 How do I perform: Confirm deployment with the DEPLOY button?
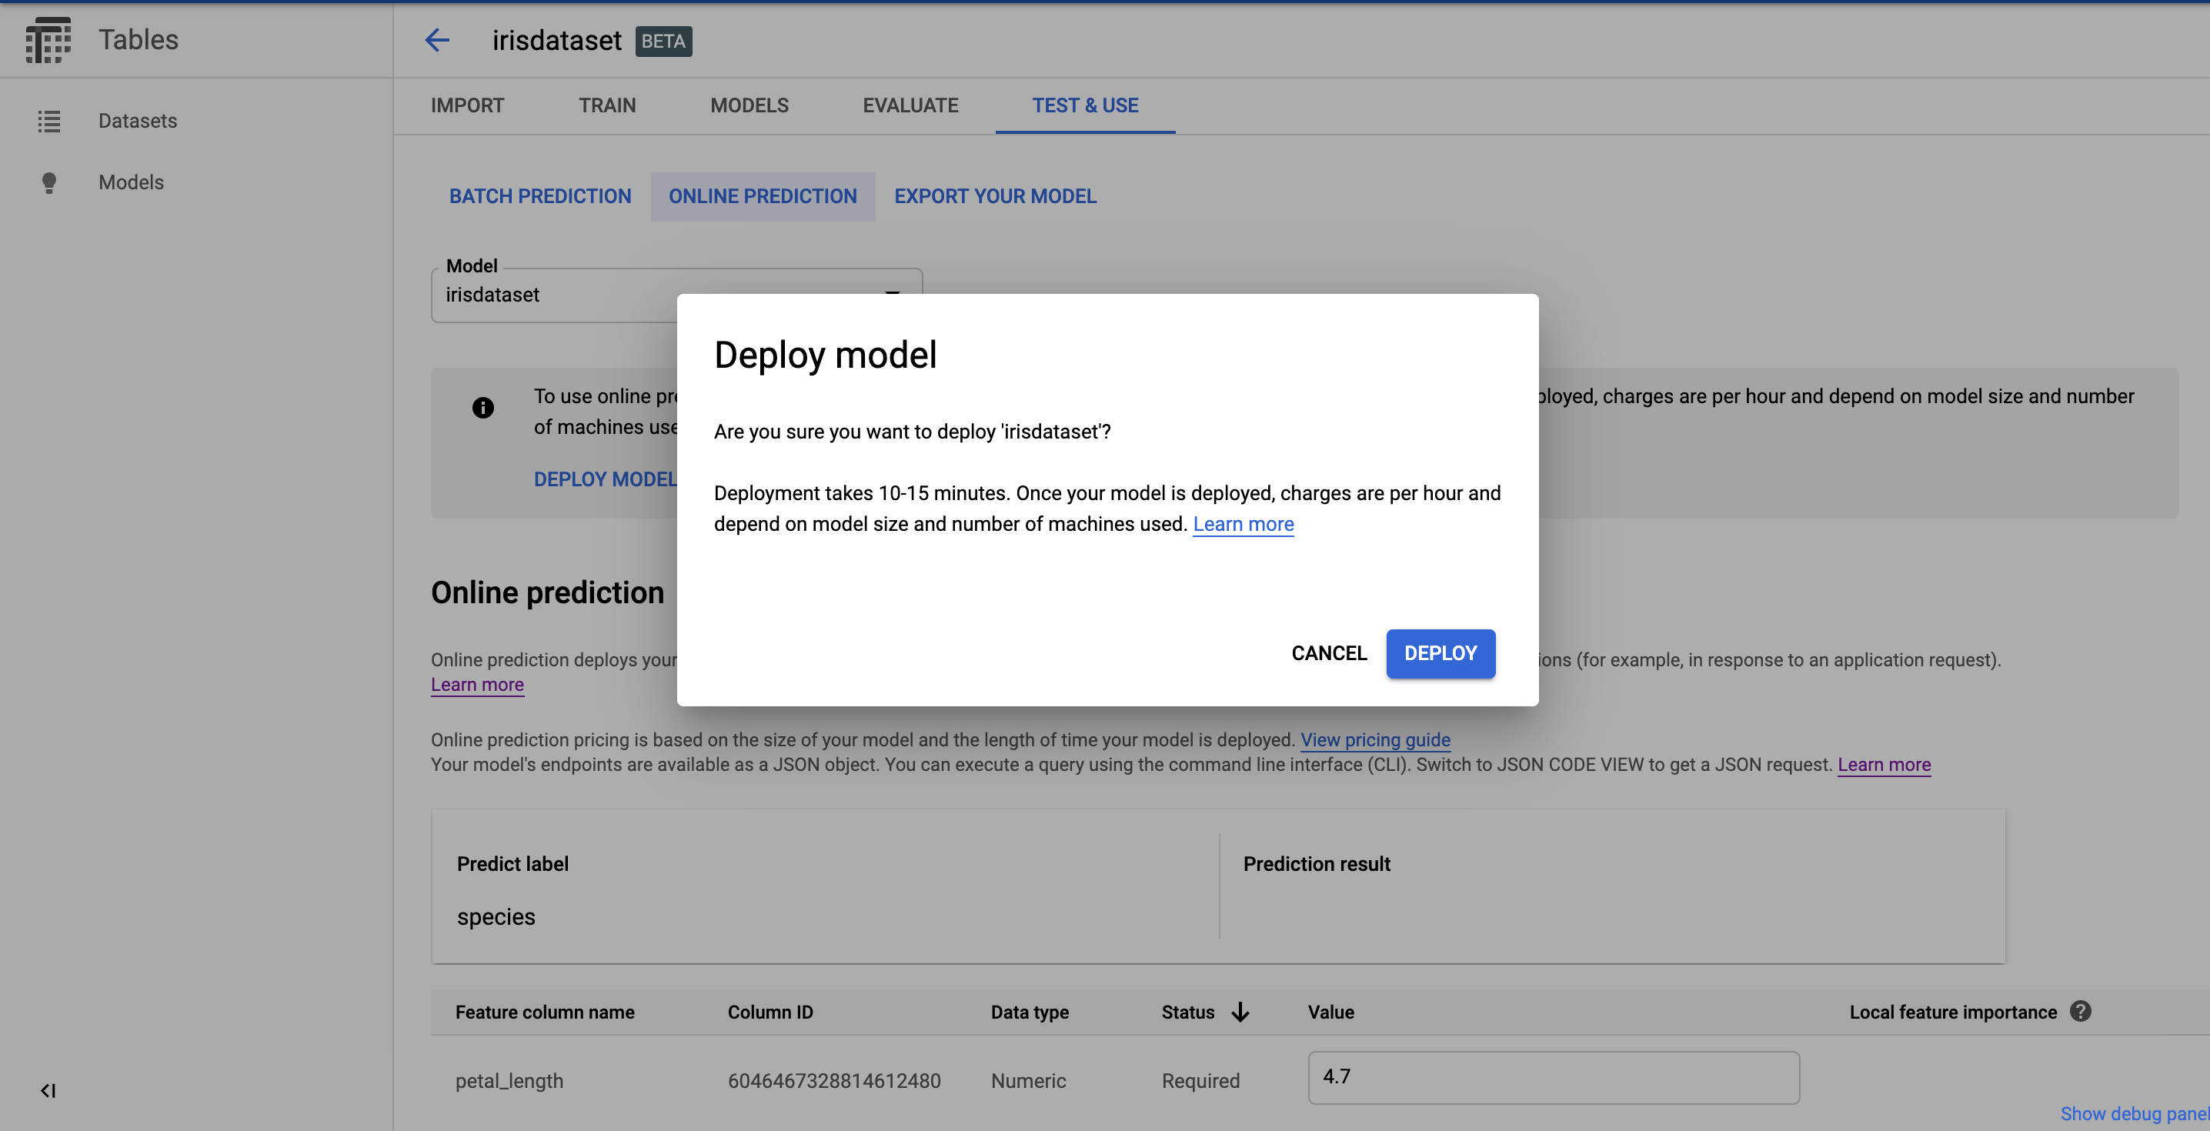(1440, 653)
